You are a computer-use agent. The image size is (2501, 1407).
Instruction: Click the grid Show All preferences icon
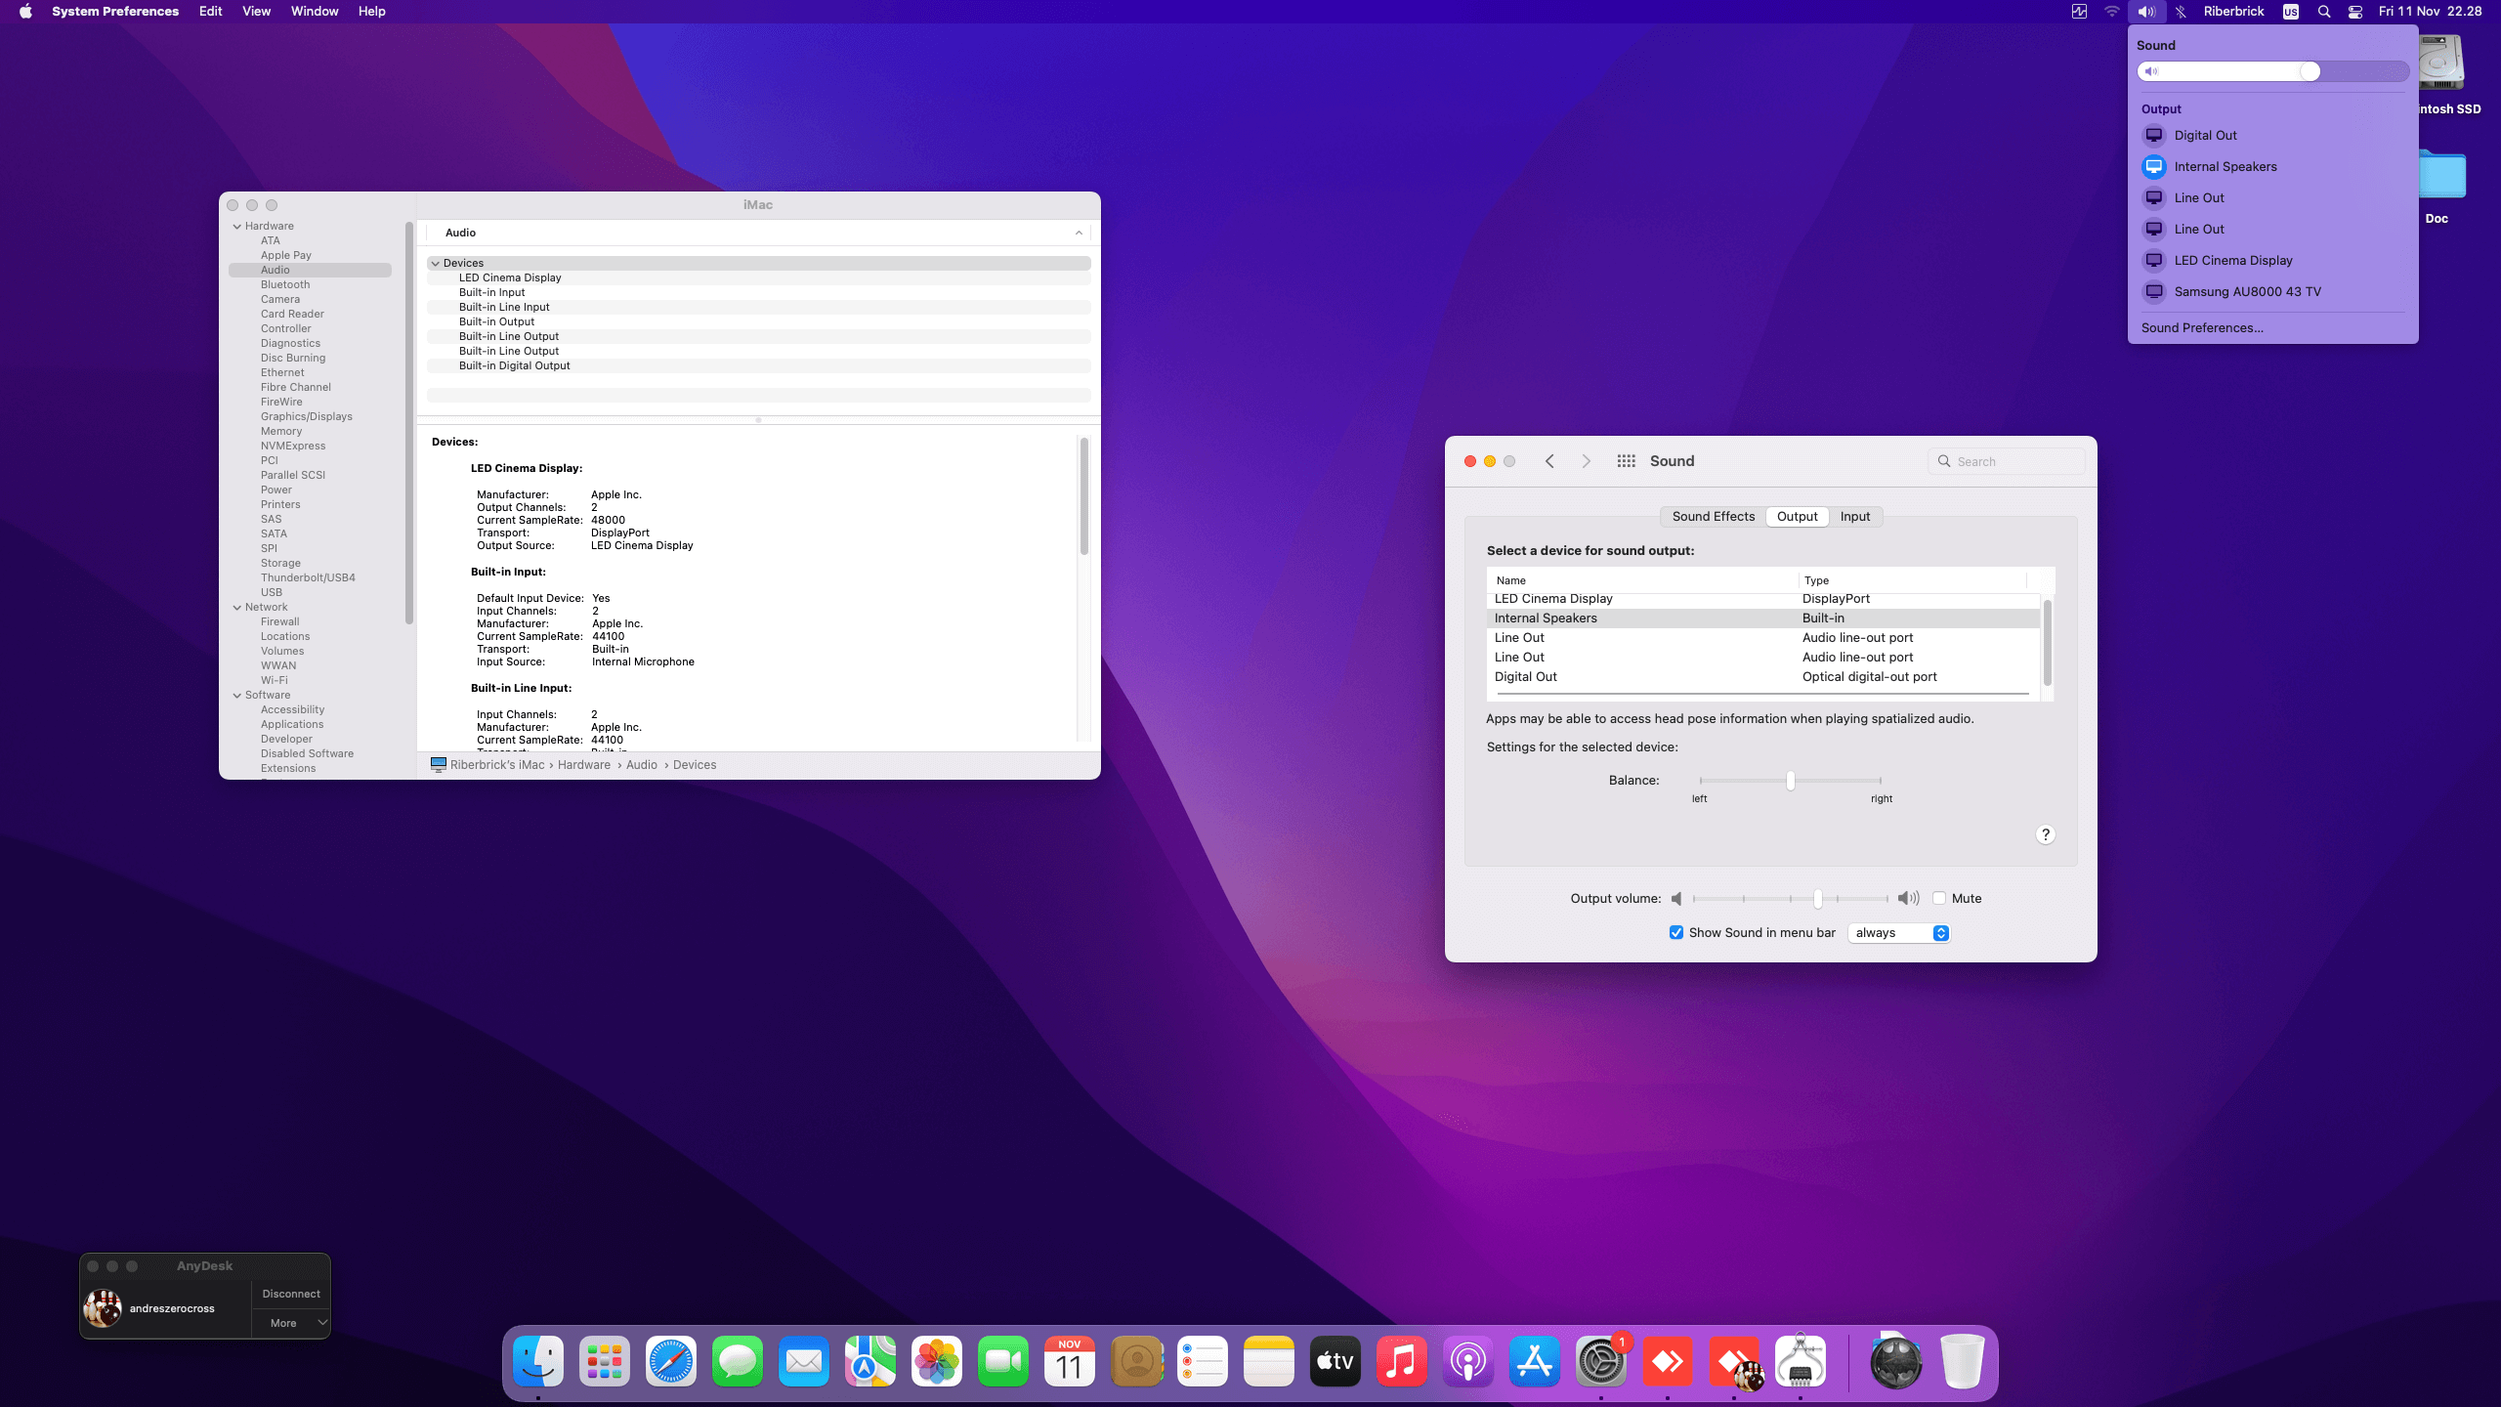(1626, 461)
